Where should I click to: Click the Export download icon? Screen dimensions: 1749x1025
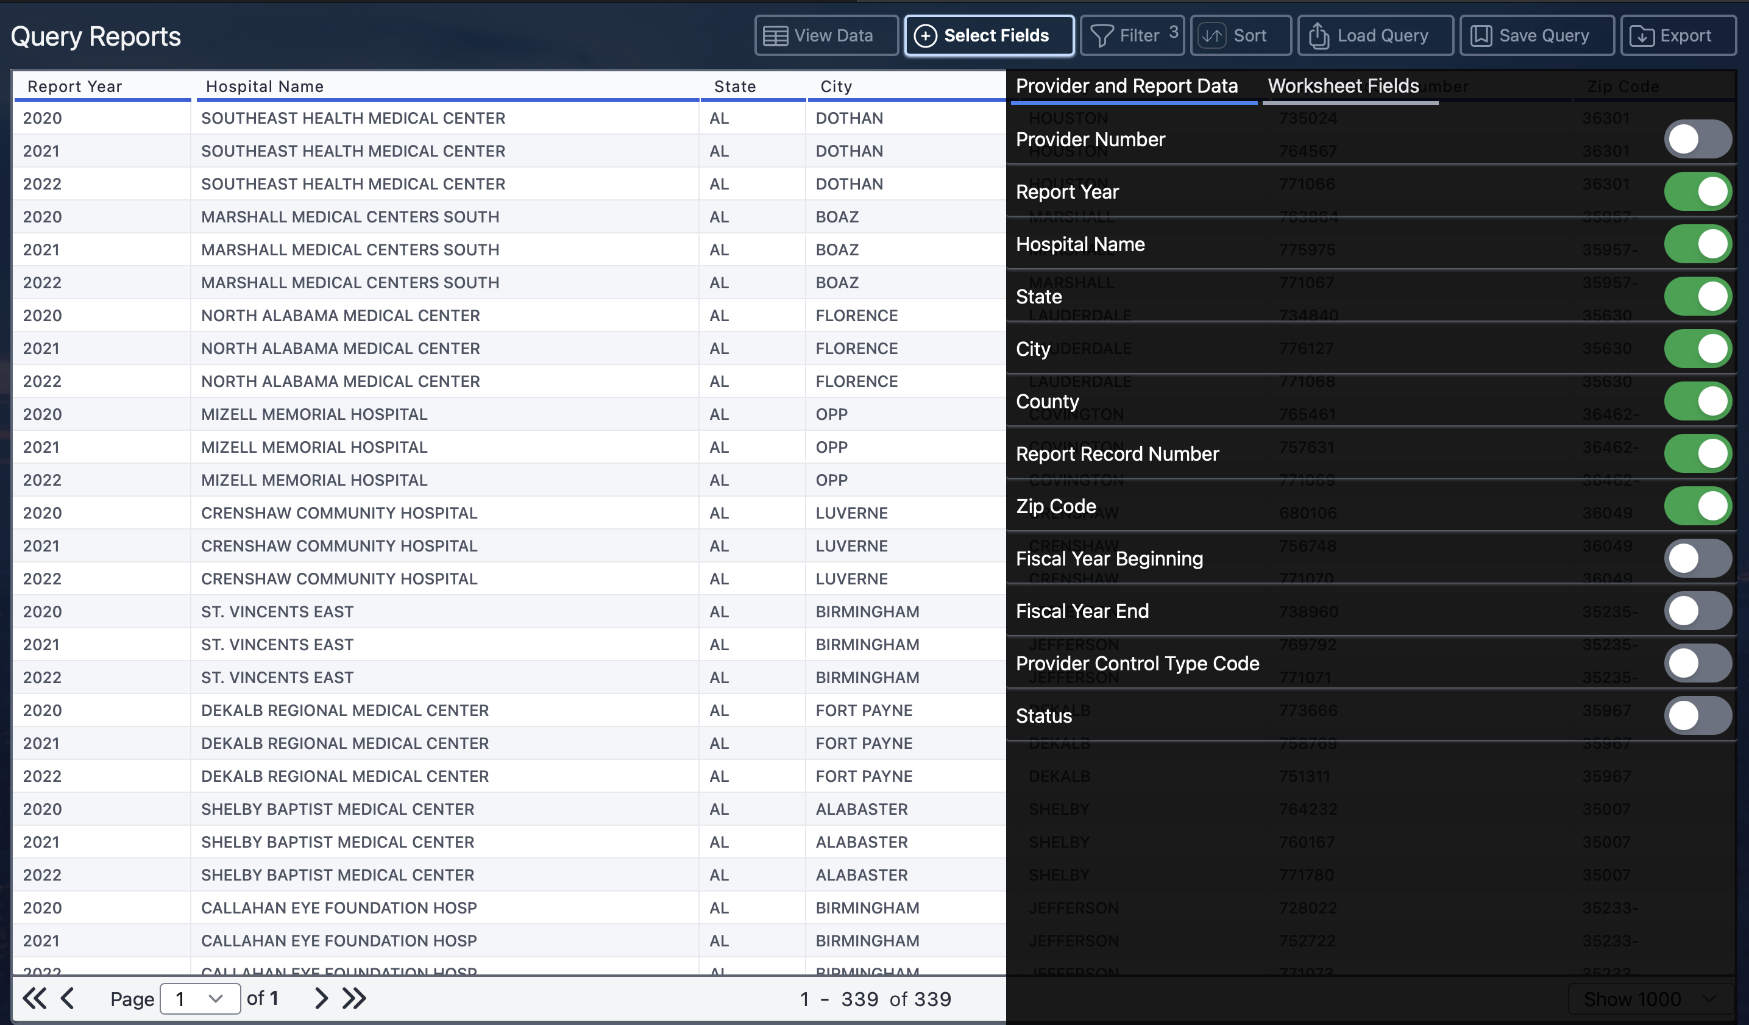[1641, 36]
